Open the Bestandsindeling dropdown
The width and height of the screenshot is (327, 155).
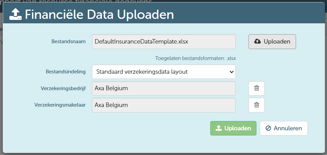click(x=163, y=72)
